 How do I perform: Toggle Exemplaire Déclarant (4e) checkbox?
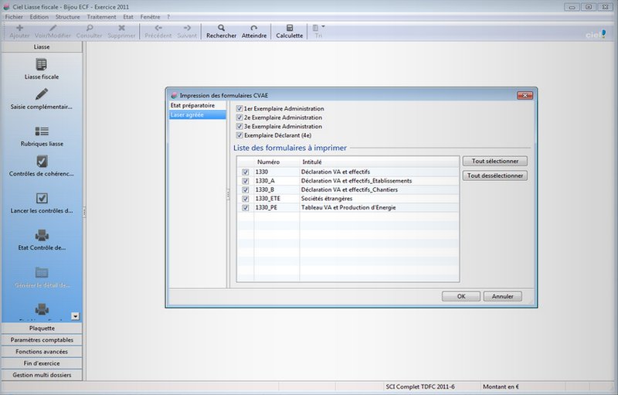coord(239,135)
